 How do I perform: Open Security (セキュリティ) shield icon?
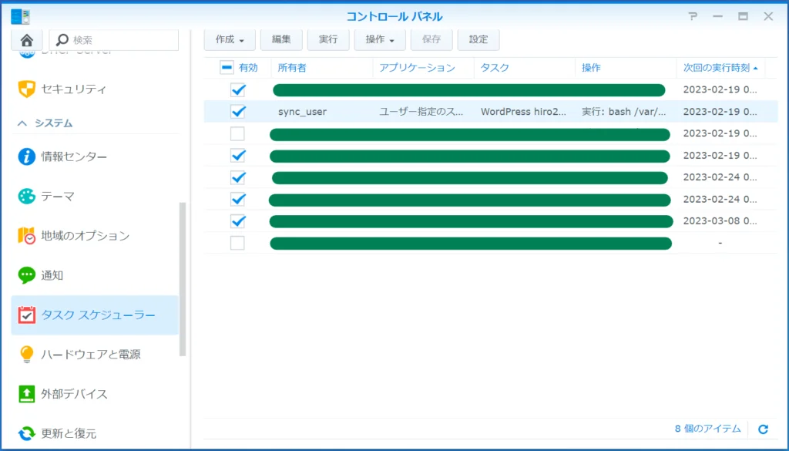click(x=27, y=89)
